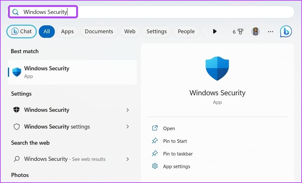
Task: Click the large Windows Security shield logo
Action: click(x=217, y=68)
